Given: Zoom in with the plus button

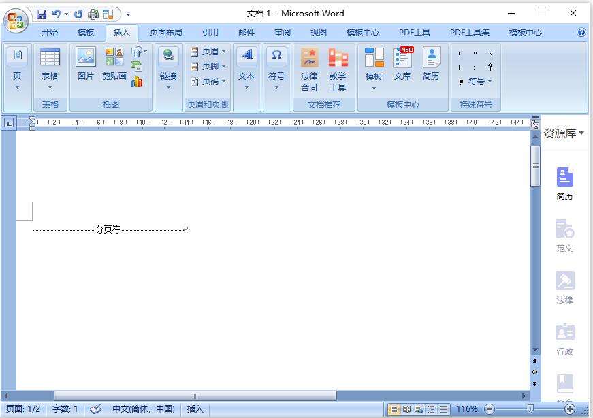Looking at the screenshot, I should pyautogui.click(x=570, y=409).
